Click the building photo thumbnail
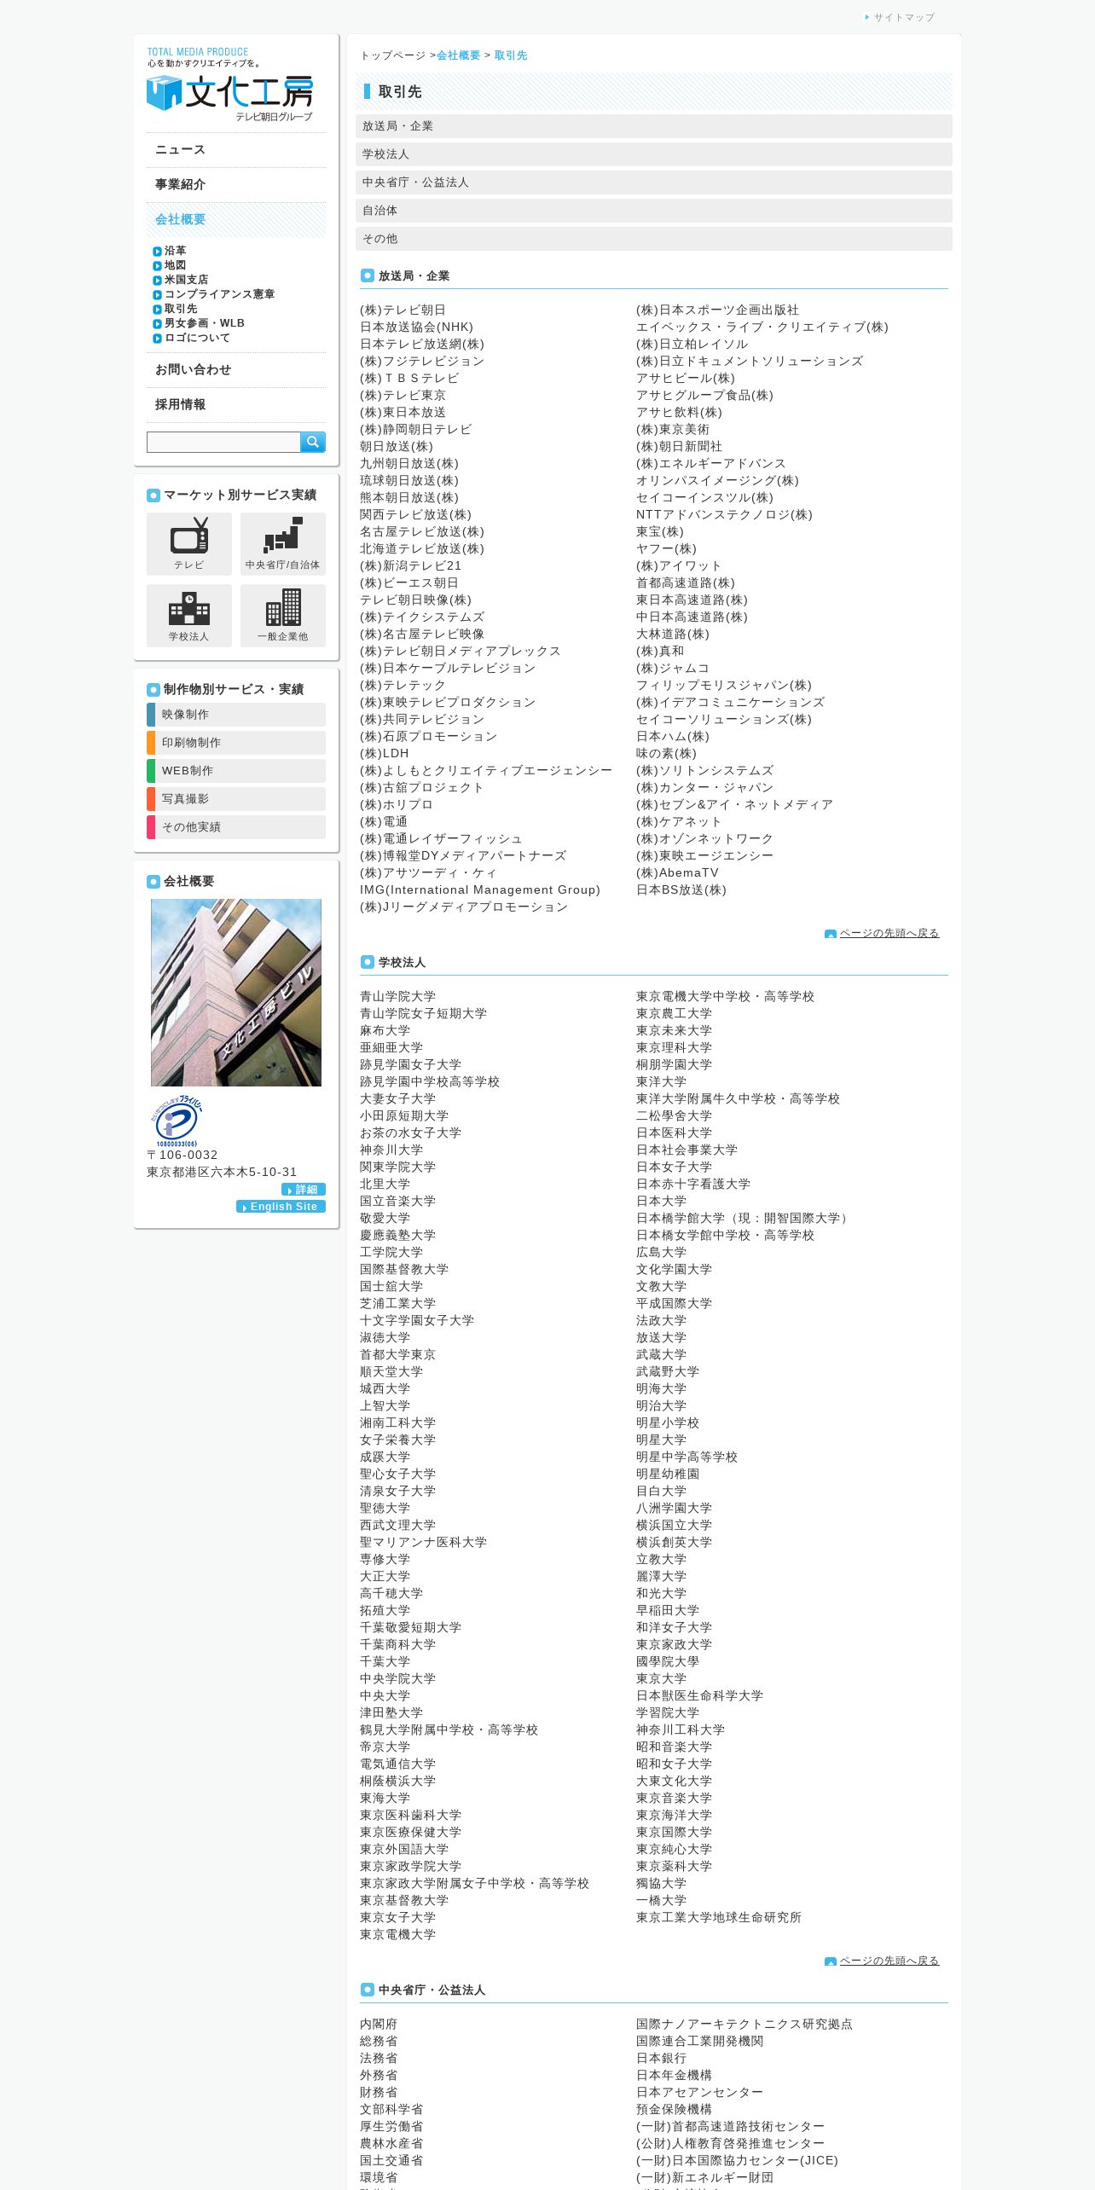1095x2190 pixels. point(236,993)
